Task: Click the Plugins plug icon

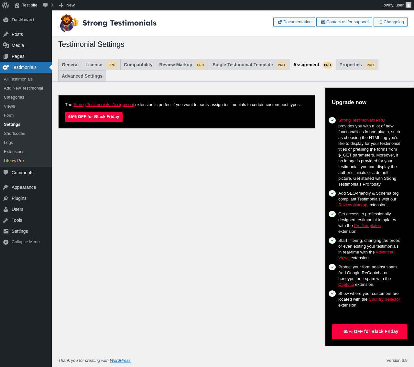Action: (6, 198)
